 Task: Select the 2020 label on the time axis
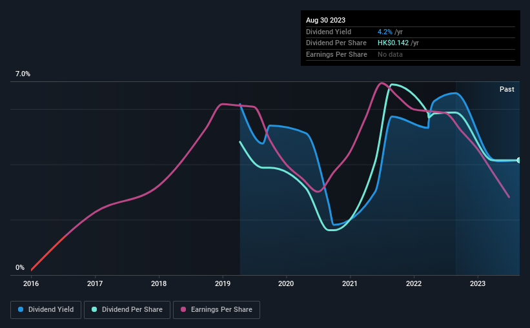[286, 283]
